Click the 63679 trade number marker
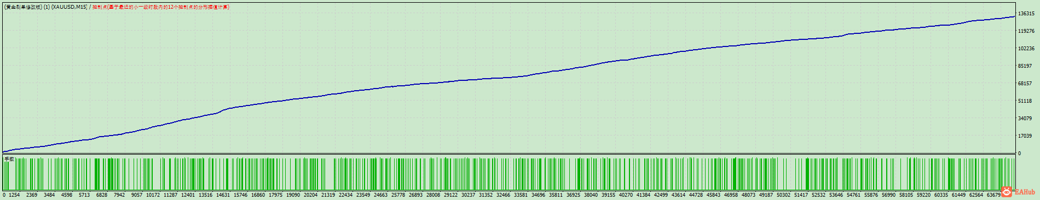 pos(993,195)
